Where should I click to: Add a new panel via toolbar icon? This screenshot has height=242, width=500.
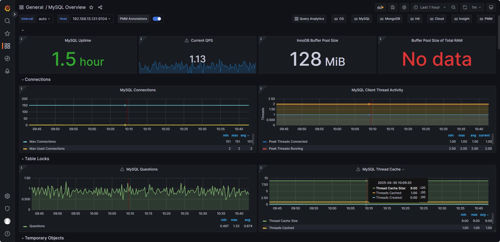tap(380, 7)
